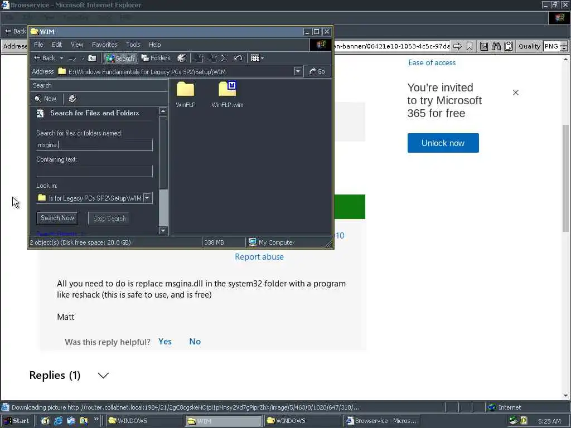Click the Forward arrow in WIM toolbar
The width and height of the screenshot is (571, 428).
73,58
